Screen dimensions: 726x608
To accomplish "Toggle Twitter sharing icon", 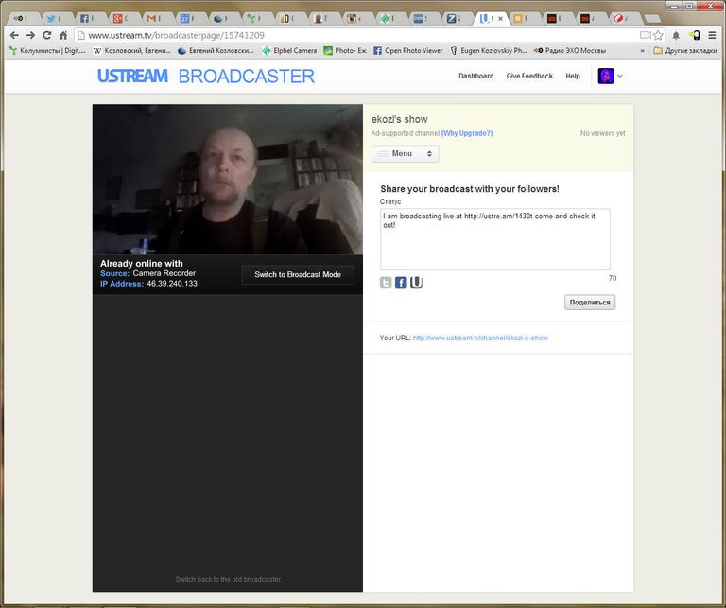I will (x=386, y=283).
